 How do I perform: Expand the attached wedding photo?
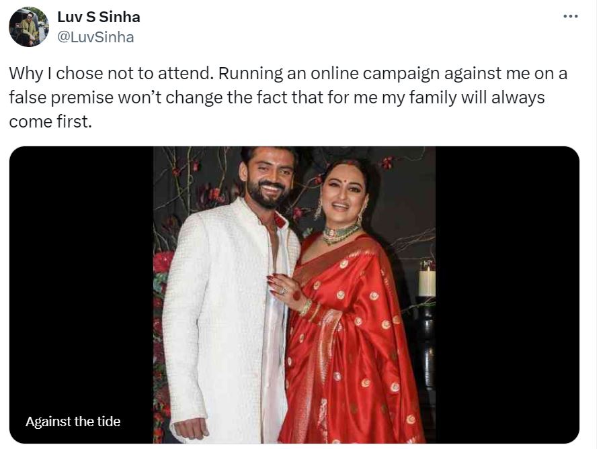296,295
